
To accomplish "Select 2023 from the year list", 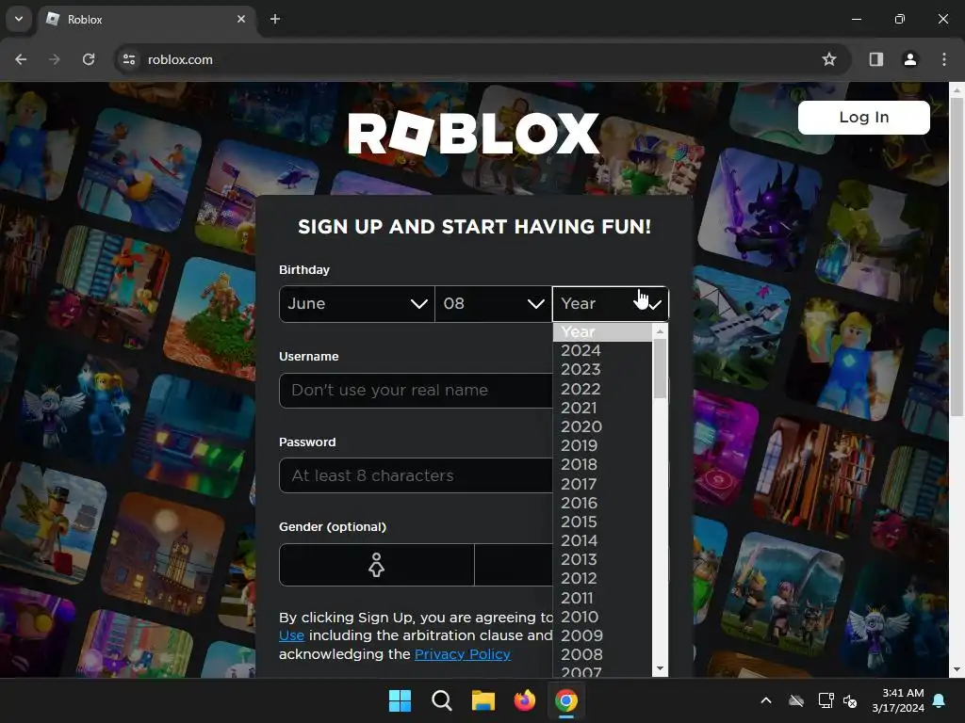I will (602, 369).
